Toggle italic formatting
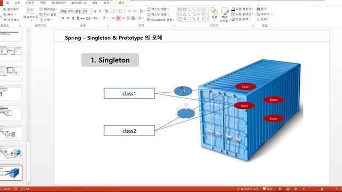The width and height of the screenshot is (342, 192). click(x=68, y=18)
